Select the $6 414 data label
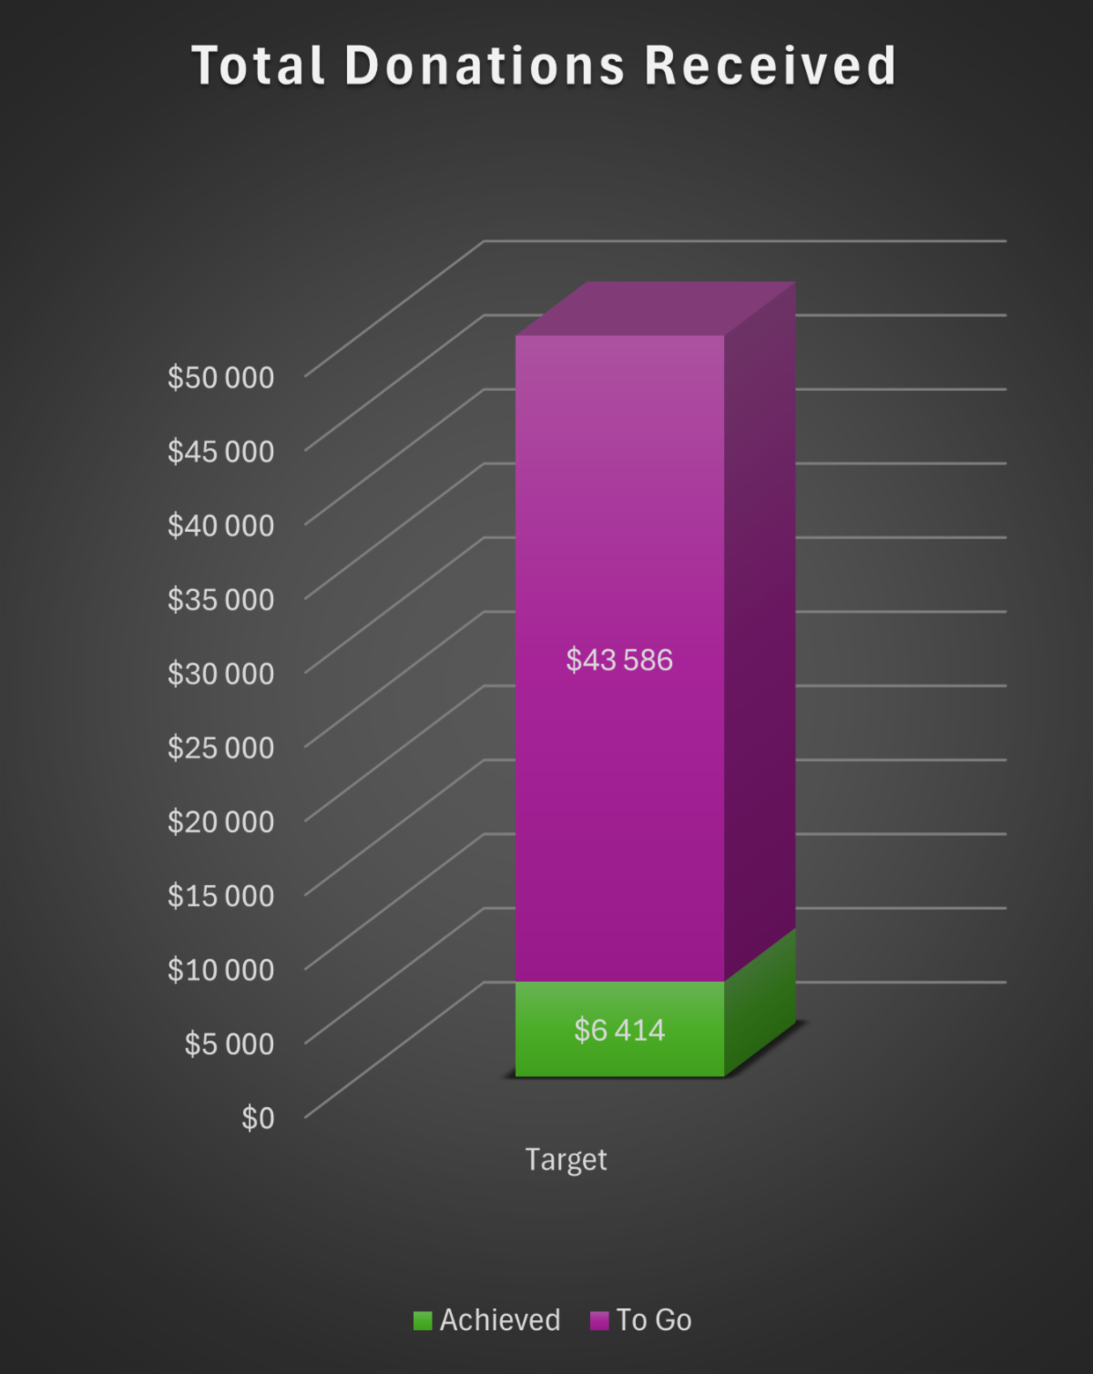This screenshot has height=1374, width=1093. pos(619,1030)
